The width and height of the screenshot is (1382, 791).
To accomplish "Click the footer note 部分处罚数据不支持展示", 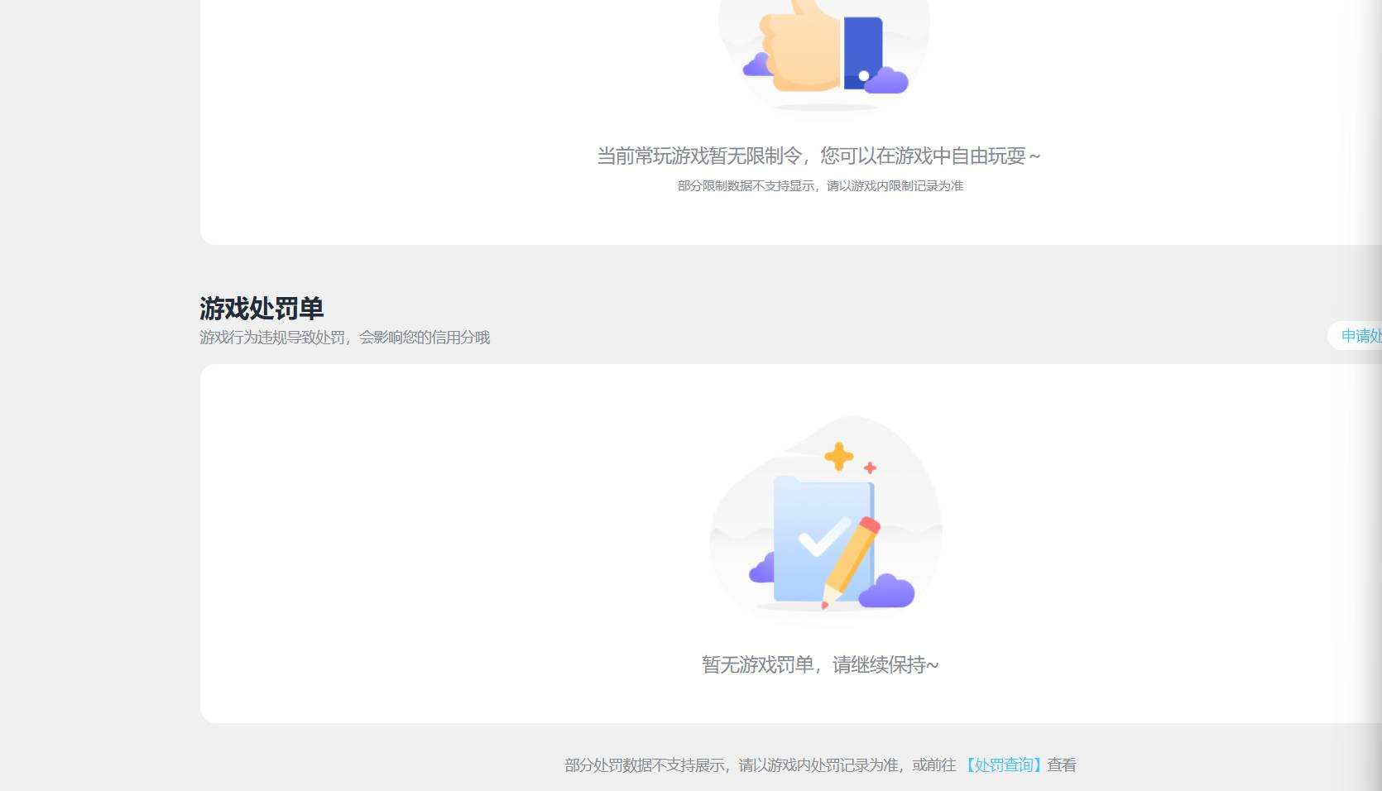I will [x=645, y=765].
